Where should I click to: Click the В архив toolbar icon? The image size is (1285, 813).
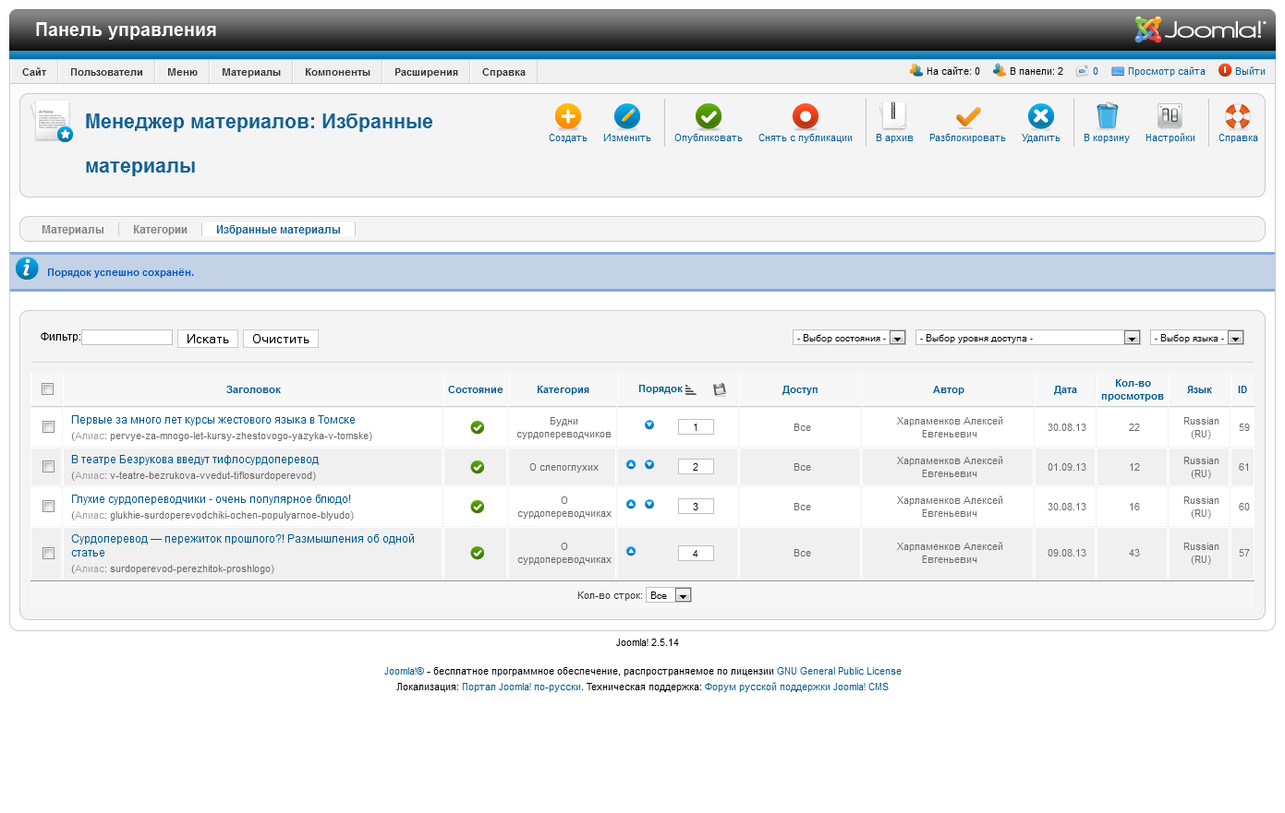(894, 116)
